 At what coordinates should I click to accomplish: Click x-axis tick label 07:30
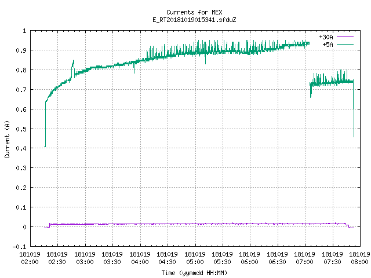click(332, 262)
